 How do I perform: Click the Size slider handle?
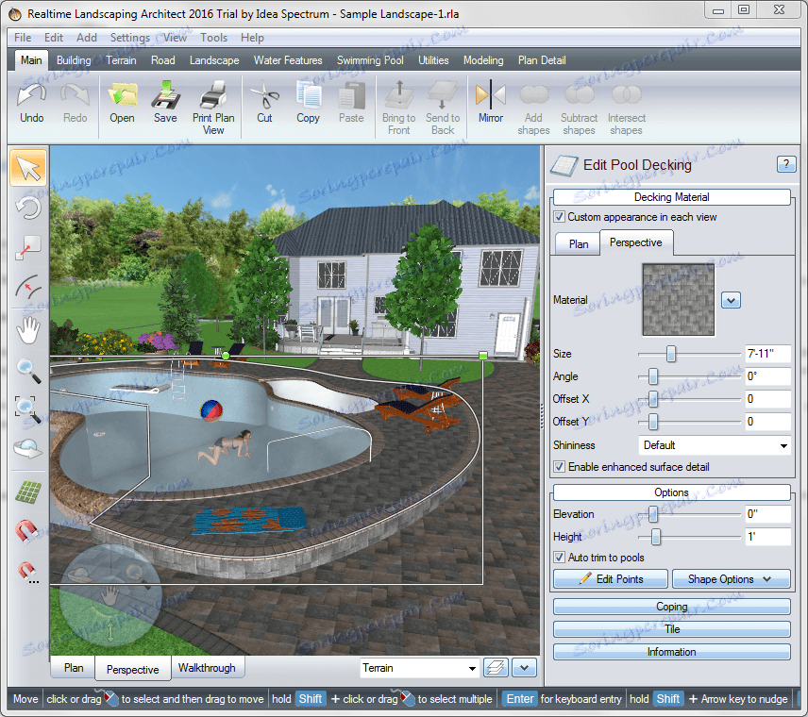(x=670, y=354)
